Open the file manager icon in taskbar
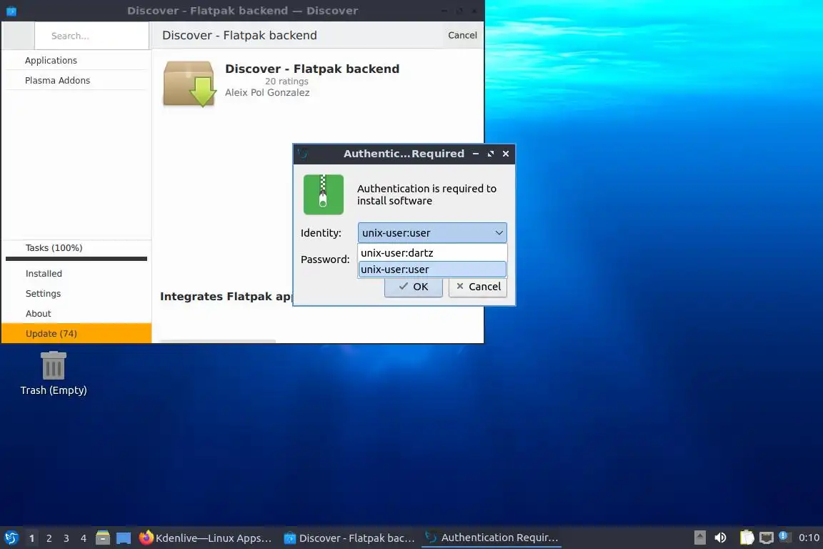The image size is (823, 549). (x=103, y=538)
